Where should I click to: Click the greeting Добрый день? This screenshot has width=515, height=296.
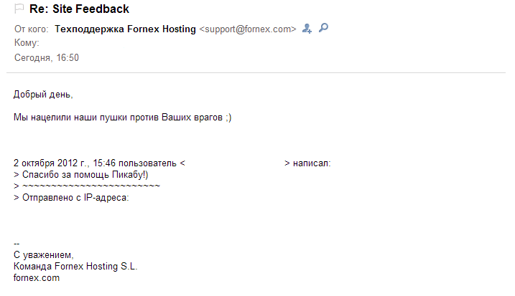[x=44, y=95]
